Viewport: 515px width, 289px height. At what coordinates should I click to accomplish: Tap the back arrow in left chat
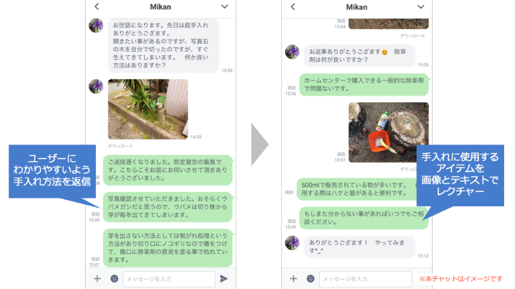pos(97,6)
